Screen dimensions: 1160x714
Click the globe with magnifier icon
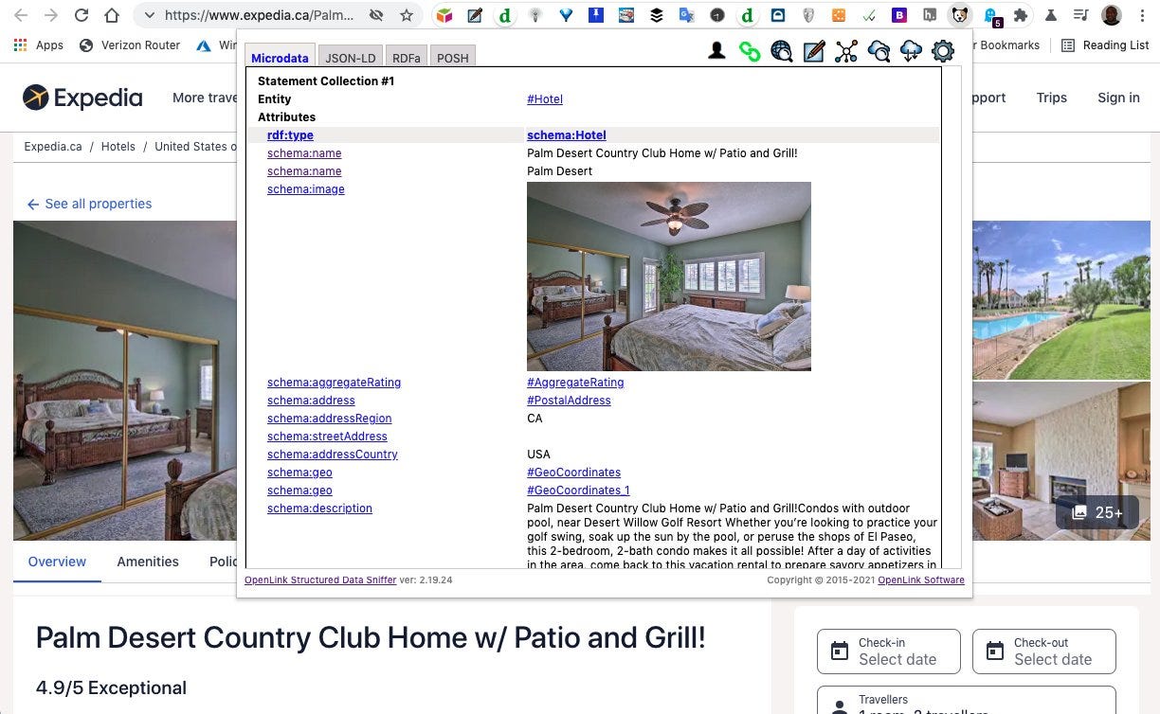click(x=782, y=51)
